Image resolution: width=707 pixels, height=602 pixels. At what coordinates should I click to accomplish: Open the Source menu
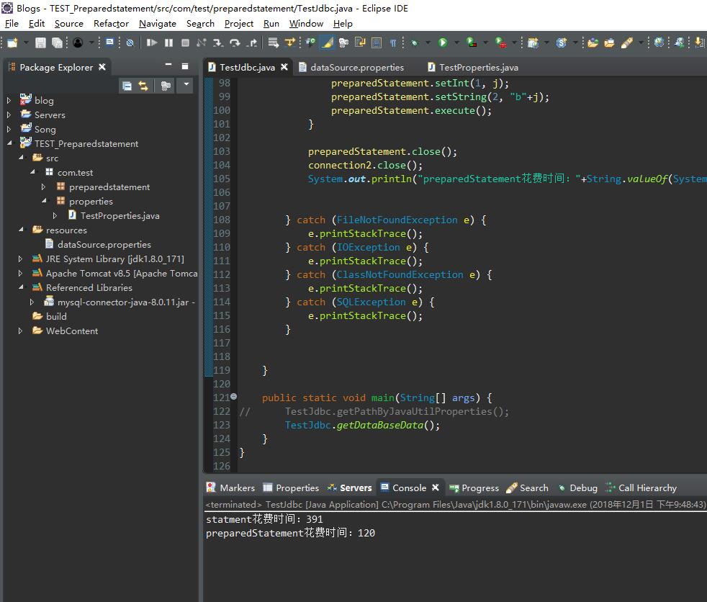click(69, 24)
